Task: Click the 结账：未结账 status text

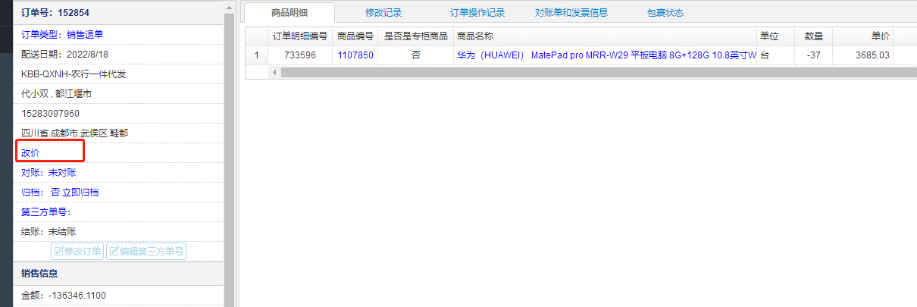Action: tap(49, 232)
